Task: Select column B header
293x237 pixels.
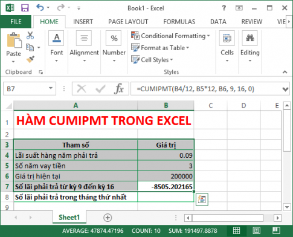Action: (x=166, y=105)
